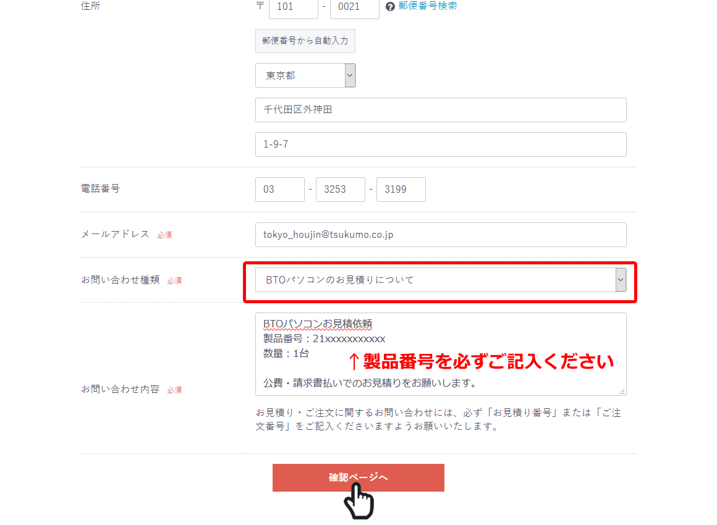The width and height of the screenshot is (717, 525).
Task: Click the street address field showing 1-9-7
Action: [x=440, y=144]
